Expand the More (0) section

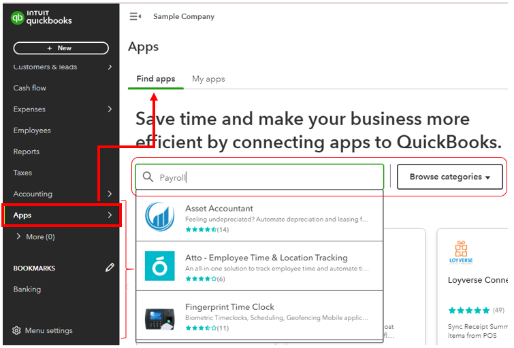(35, 237)
